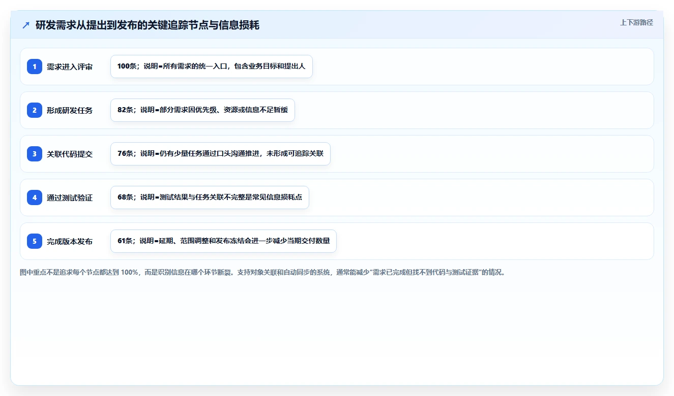Image resolution: width=674 pixels, height=396 pixels.
Task: Open the 82条 description box
Action: click(203, 110)
